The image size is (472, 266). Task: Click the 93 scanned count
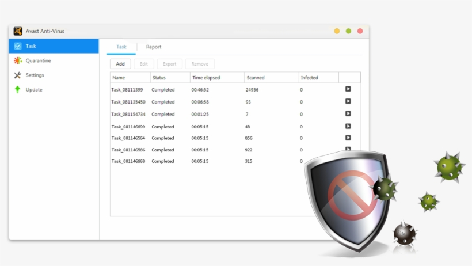pos(248,102)
